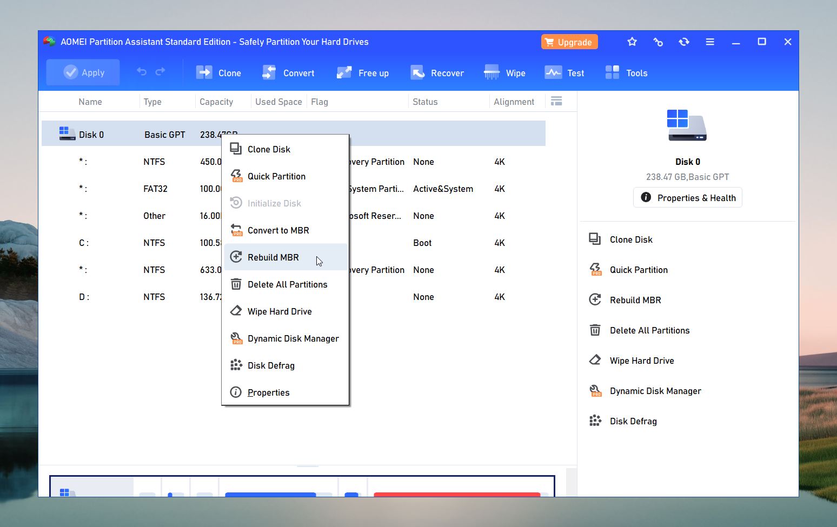Click the AOMEI app logo in title bar
This screenshot has height=527, width=837.
[49, 42]
